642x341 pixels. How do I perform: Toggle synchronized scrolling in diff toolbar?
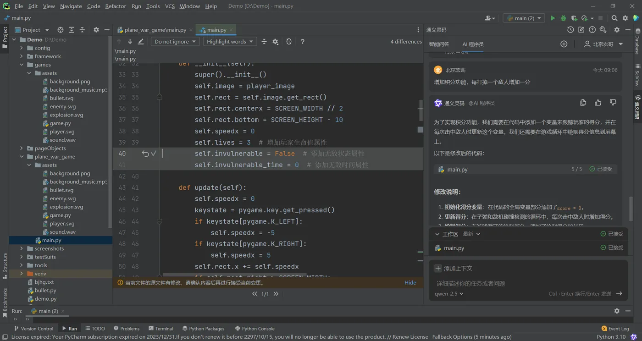(288, 42)
